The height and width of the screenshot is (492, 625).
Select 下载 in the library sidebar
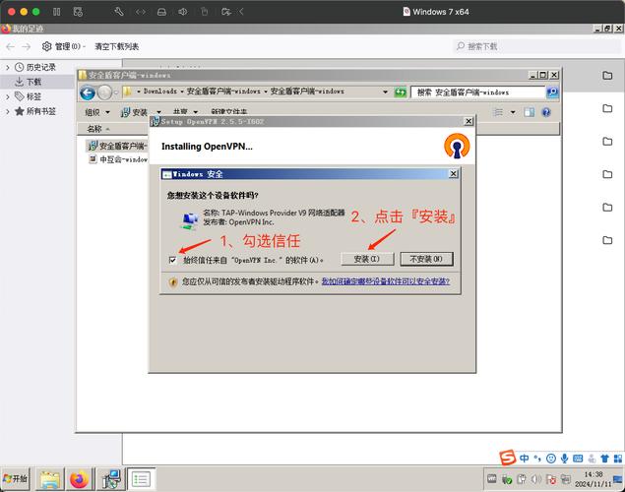point(33,82)
